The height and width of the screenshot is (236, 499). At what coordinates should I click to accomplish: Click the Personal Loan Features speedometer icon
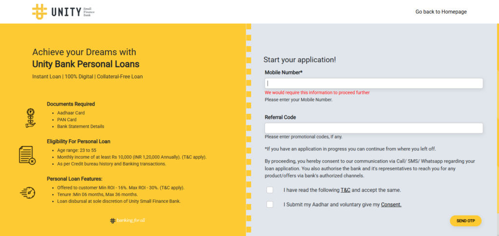pyautogui.click(x=27, y=192)
